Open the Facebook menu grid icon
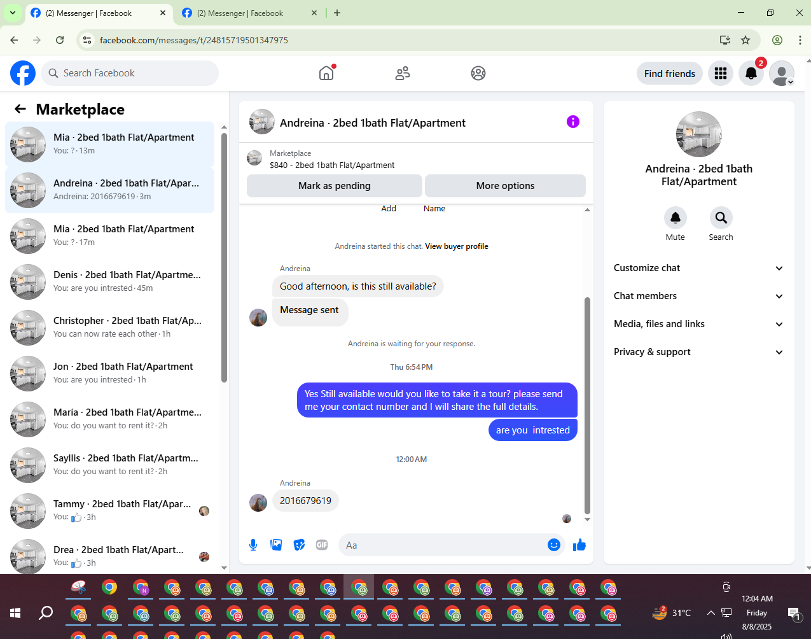This screenshot has height=639, width=811. coord(721,73)
